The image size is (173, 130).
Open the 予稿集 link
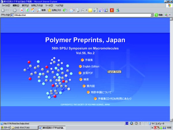(x=89, y=60)
